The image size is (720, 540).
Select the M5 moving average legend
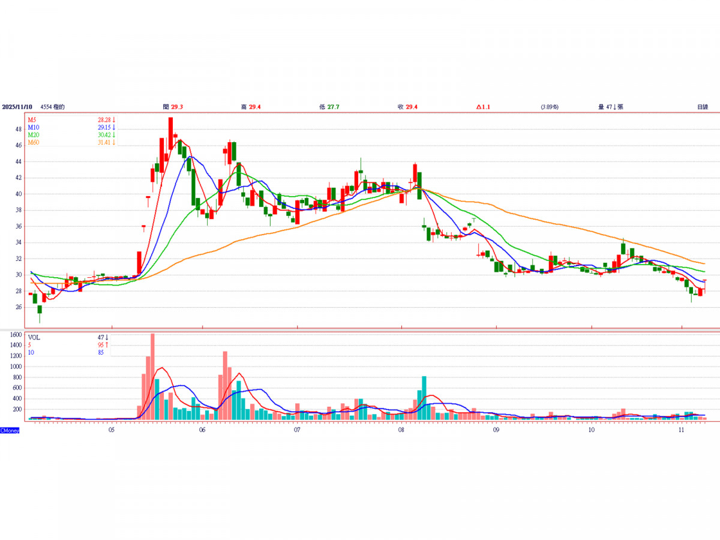[x=32, y=120]
